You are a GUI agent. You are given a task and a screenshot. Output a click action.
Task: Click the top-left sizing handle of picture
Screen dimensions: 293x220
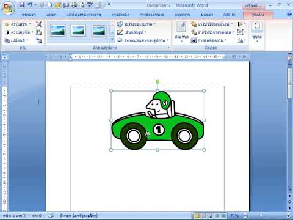(111, 90)
